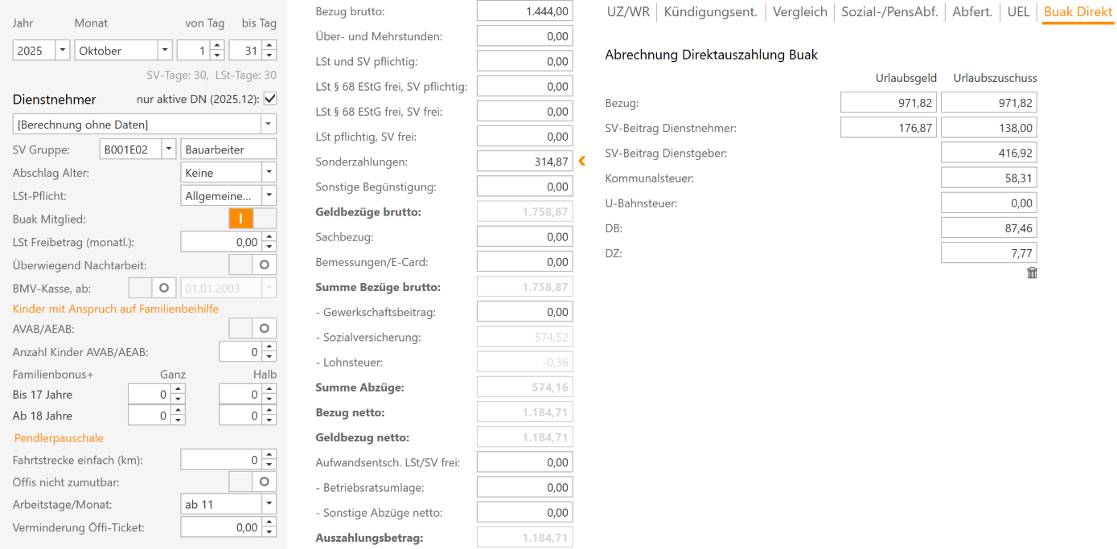Click the orange chevron beside Sonderzahlungen
The width and height of the screenshot is (1117, 549).
click(581, 161)
